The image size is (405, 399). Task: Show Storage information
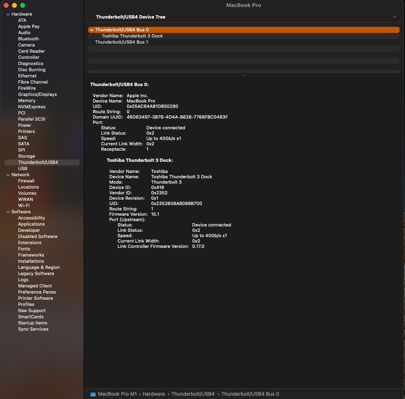(x=27, y=156)
